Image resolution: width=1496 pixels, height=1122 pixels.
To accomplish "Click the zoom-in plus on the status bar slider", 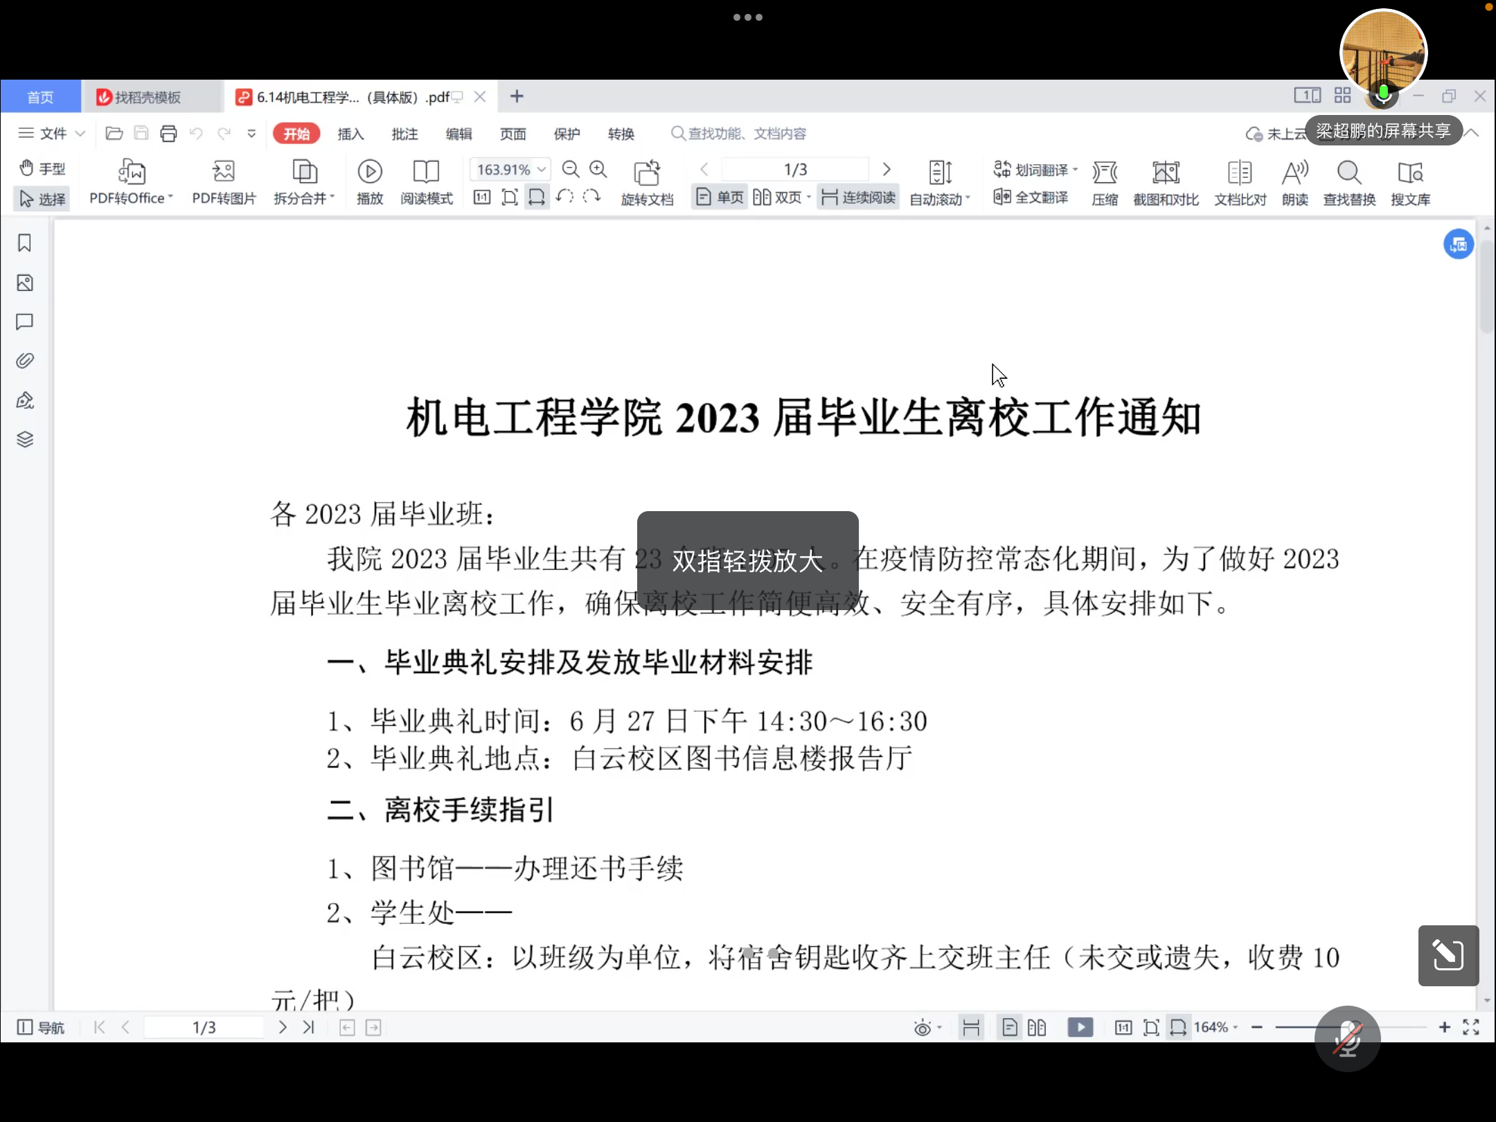I will (x=1444, y=1027).
